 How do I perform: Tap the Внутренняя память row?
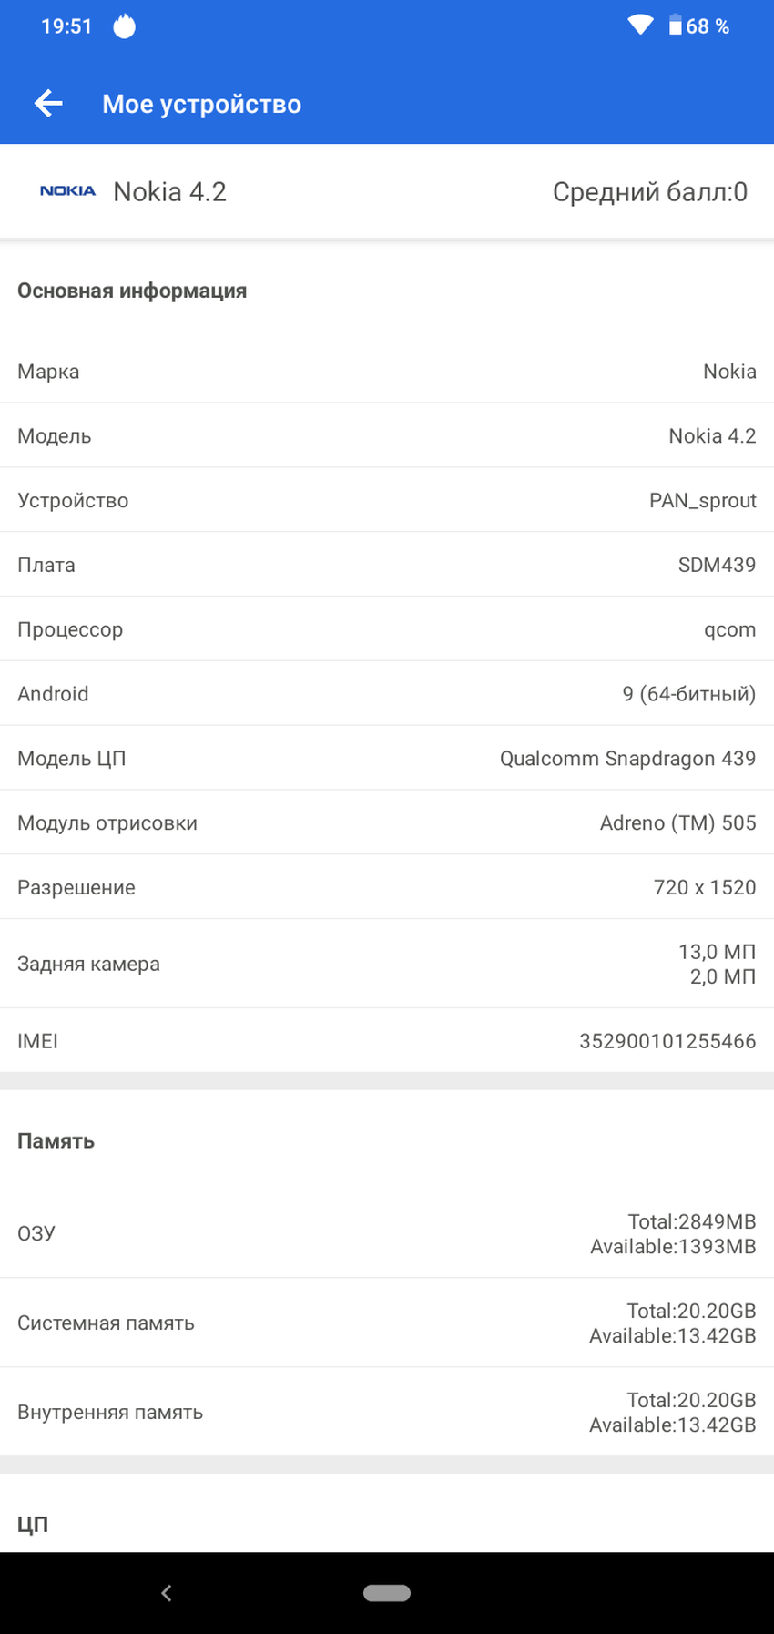click(387, 1412)
